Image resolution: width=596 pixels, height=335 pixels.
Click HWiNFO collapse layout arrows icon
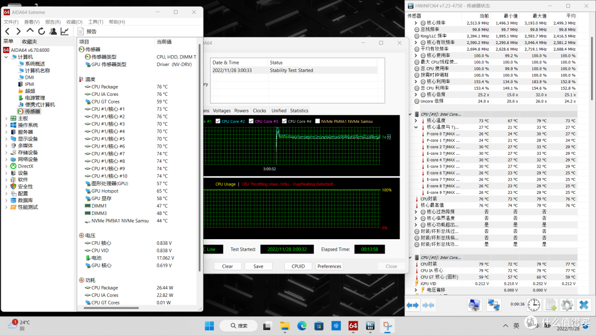pyautogui.click(x=428, y=305)
